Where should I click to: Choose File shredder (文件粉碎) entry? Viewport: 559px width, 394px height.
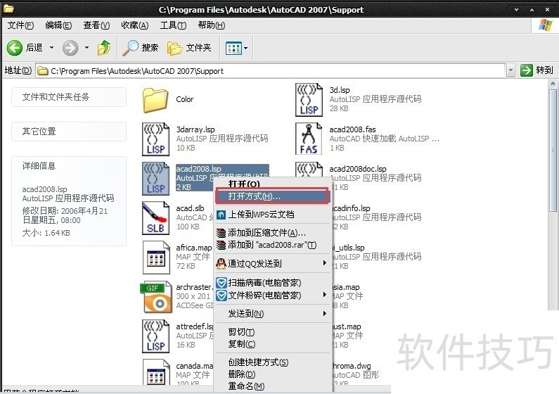[x=274, y=295]
